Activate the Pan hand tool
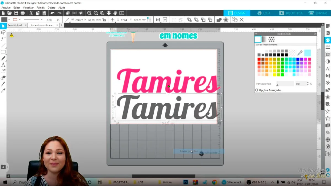Viewport: 331px width, 186px height. [115, 13]
